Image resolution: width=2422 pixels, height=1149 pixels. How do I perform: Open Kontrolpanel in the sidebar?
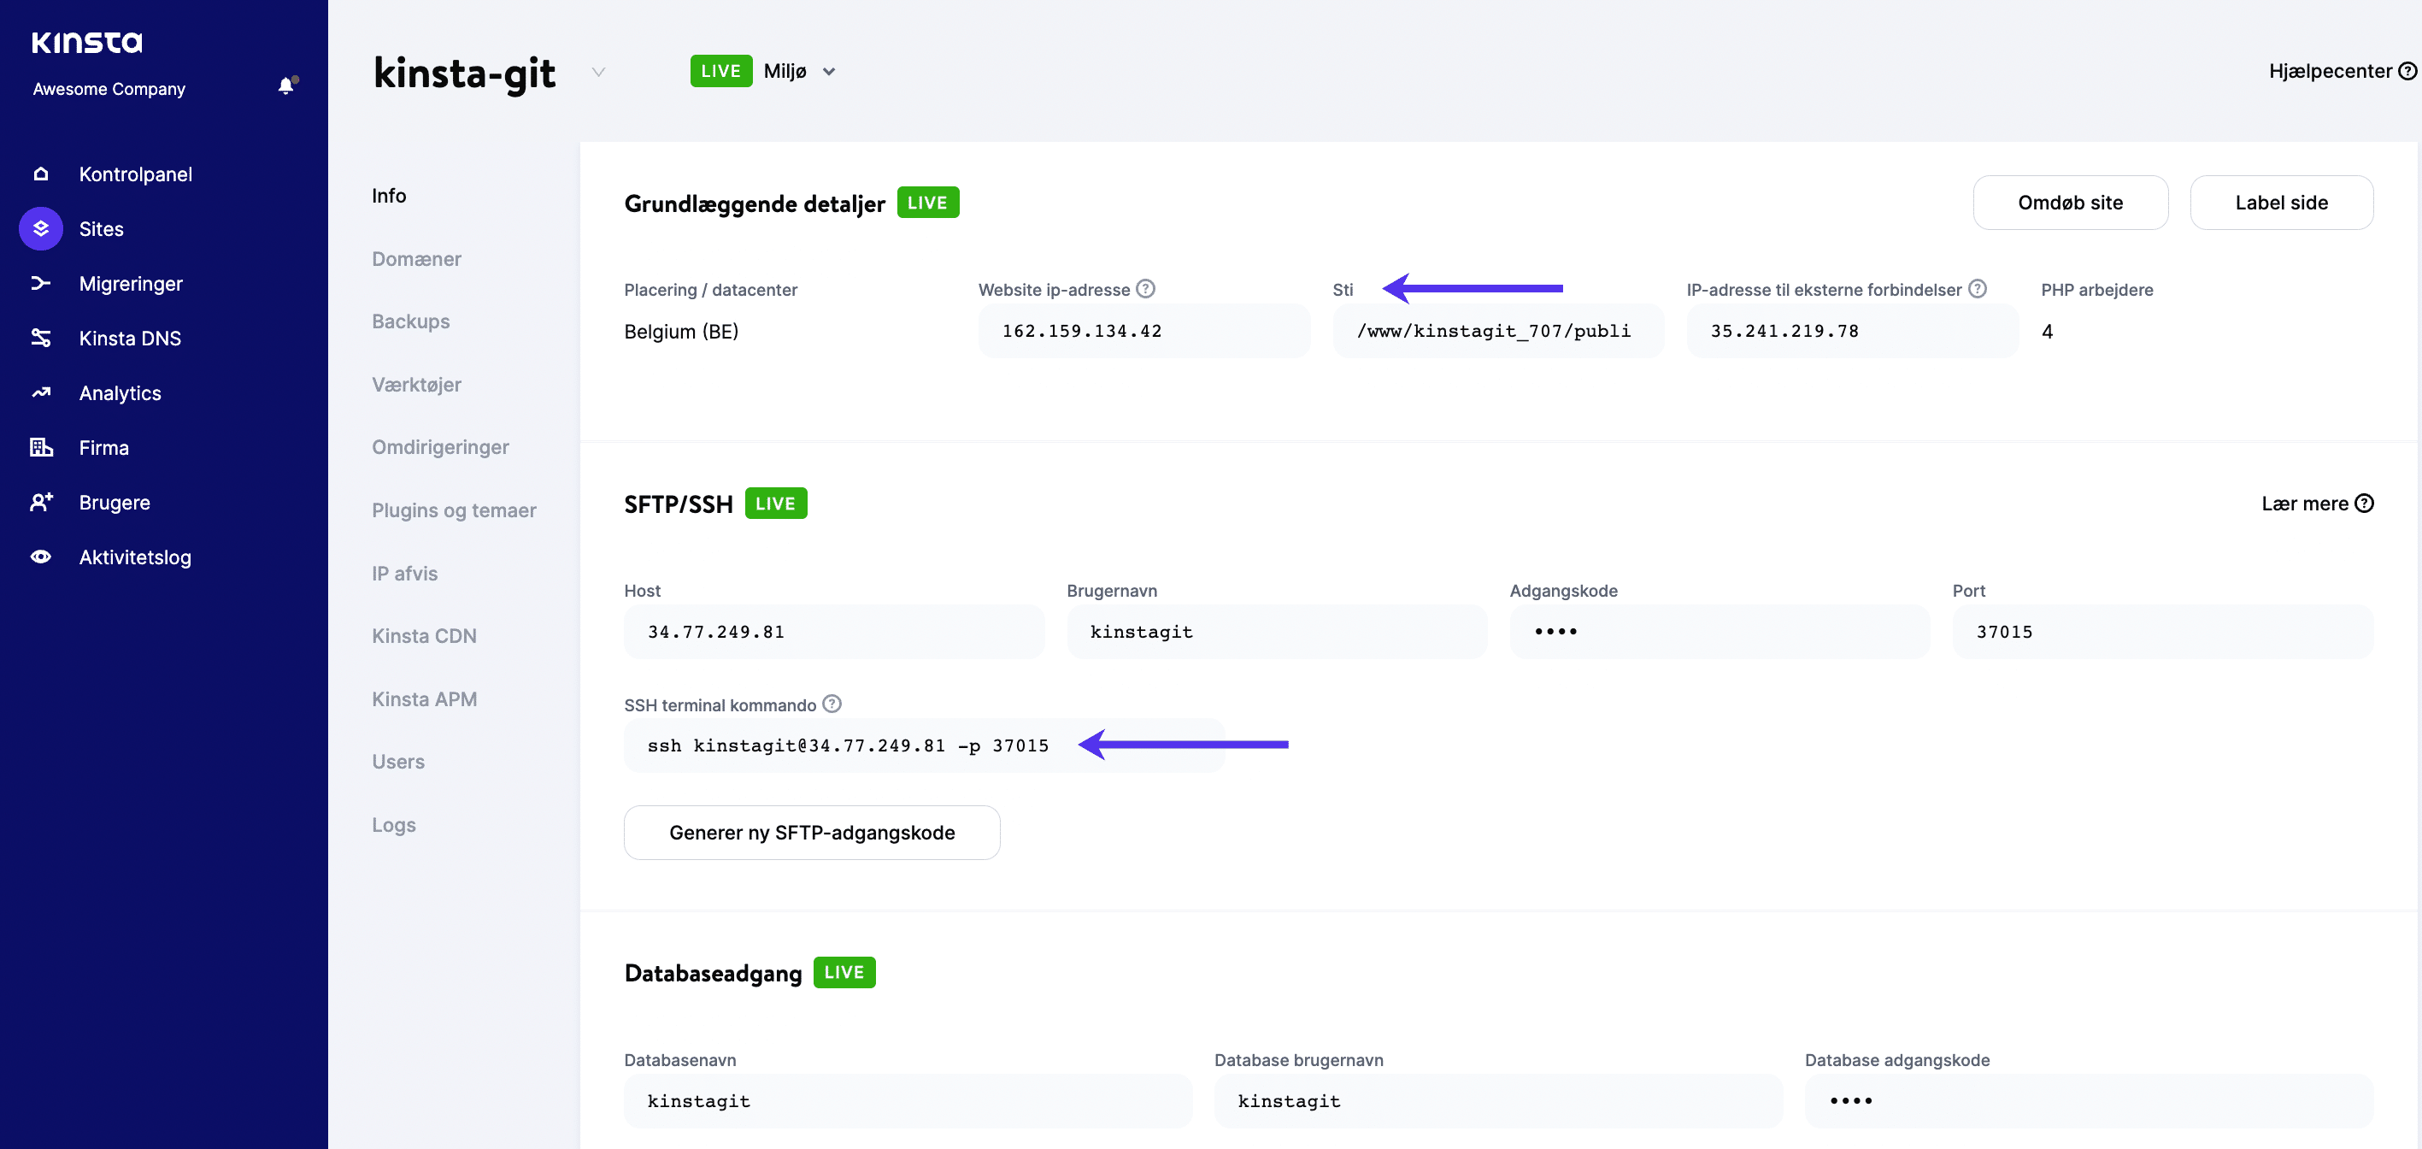pos(135,174)
